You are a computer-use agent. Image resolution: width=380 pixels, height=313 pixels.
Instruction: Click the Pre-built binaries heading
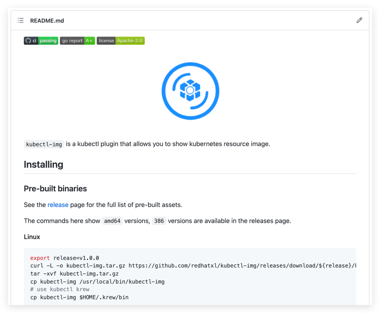point(55,189)
